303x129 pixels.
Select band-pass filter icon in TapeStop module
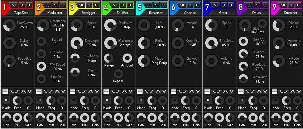(x=24, y=91)
